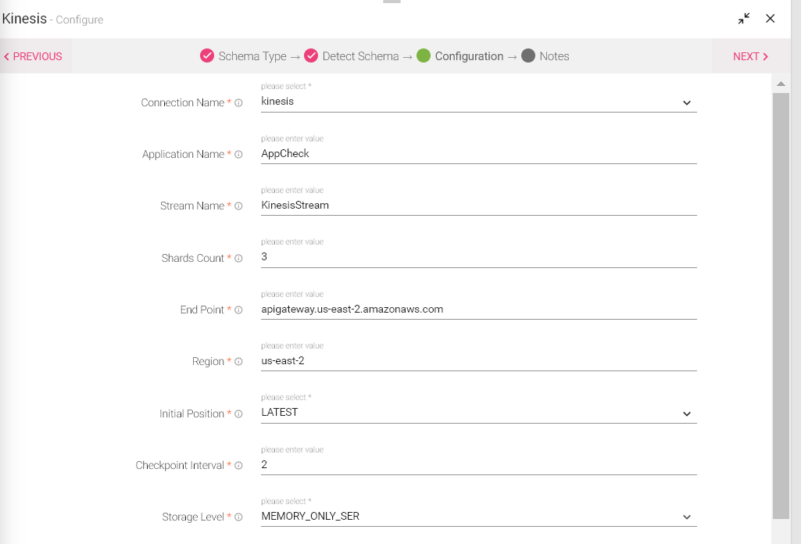The image size is (801, 544).
Task: Click the Application Name input field
Action: [477, 154]
